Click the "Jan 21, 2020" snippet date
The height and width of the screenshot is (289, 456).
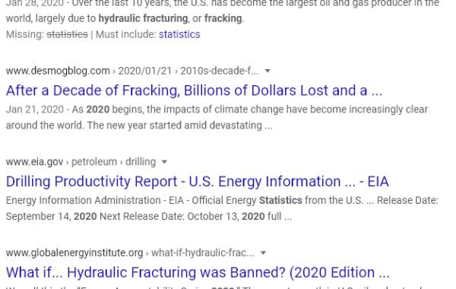click(x=35, y=110)
